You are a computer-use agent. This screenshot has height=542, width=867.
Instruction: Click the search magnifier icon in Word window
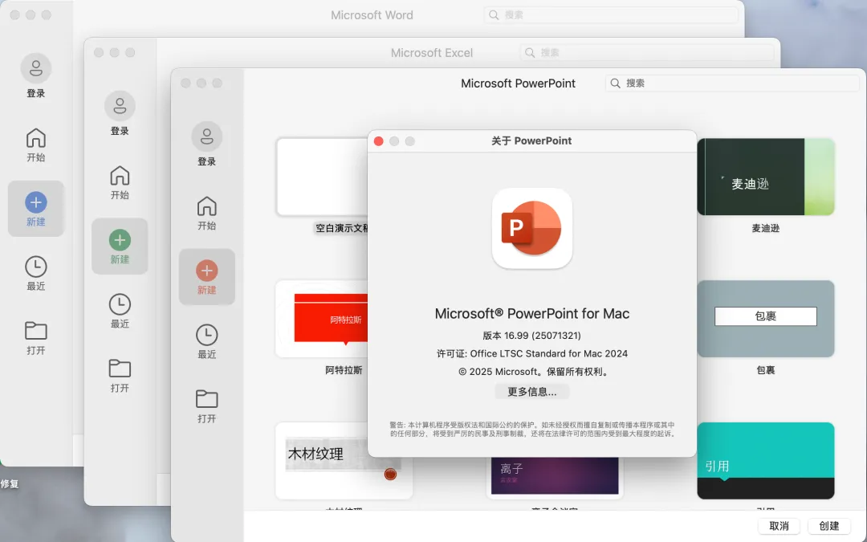(494, 15)
